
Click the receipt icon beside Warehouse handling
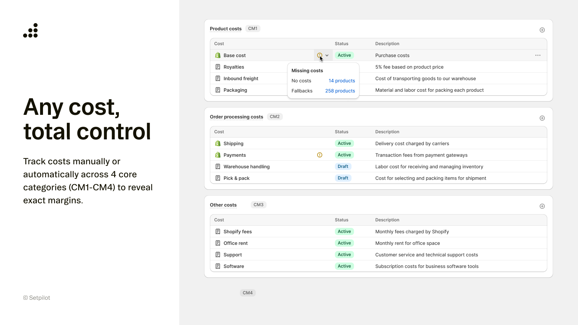218,166
